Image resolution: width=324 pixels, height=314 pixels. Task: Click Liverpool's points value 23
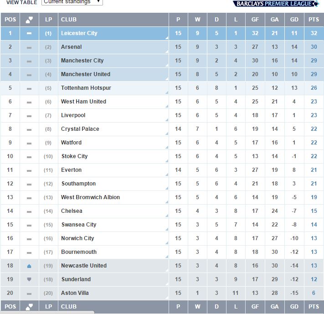coord(314,115)
